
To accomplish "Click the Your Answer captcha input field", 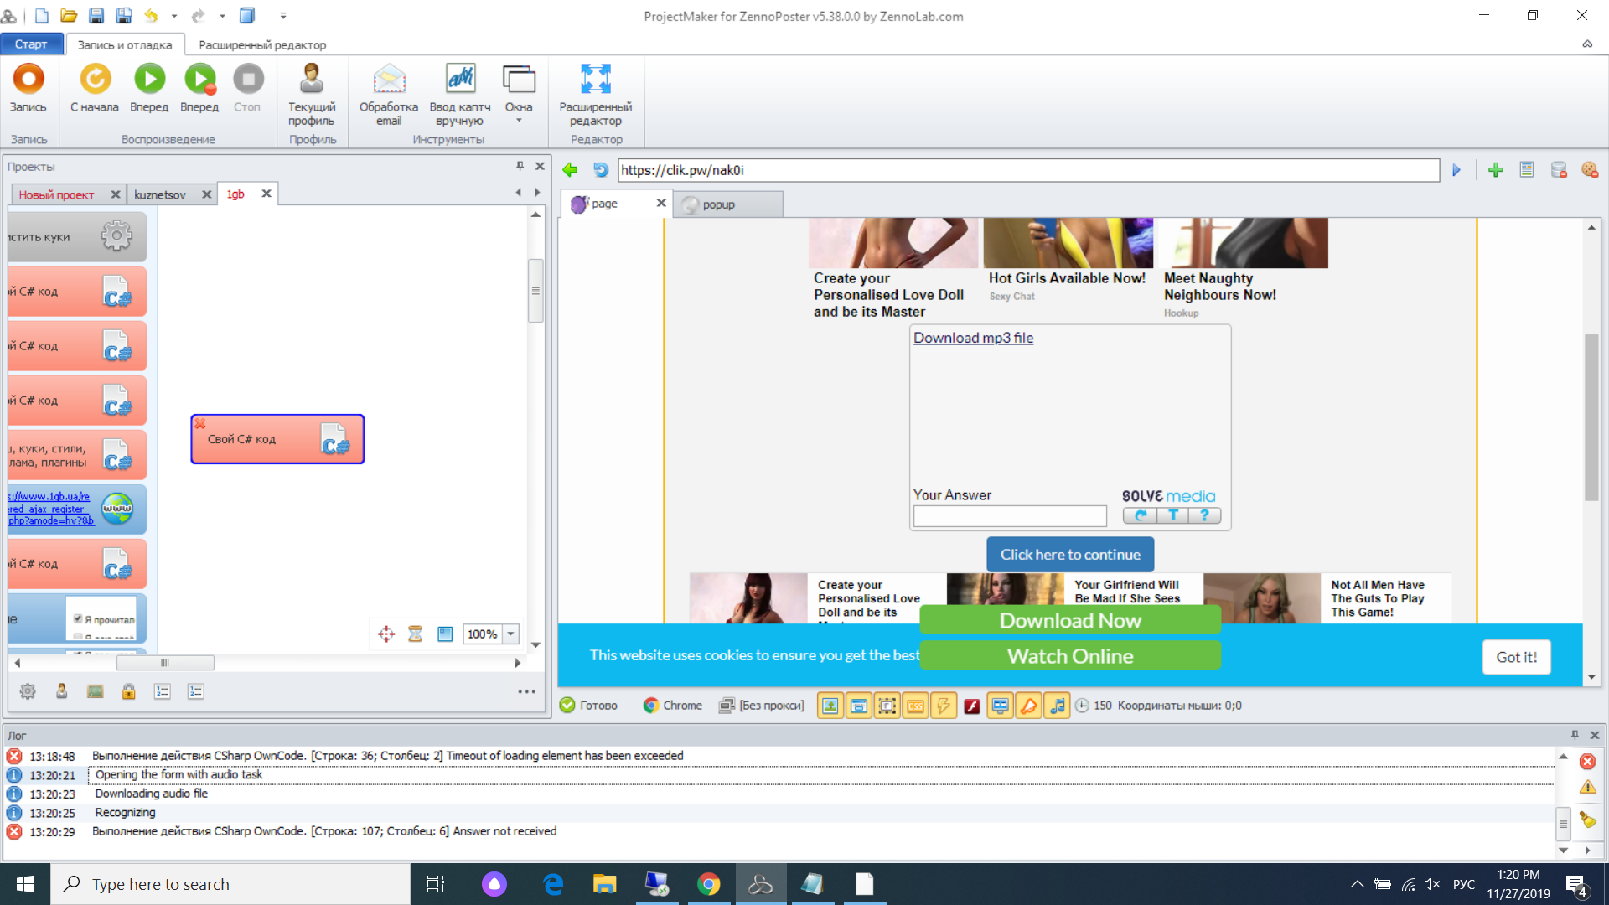I will 1009,515.
